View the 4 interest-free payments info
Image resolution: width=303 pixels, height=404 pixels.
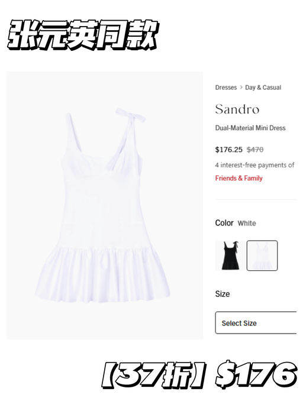click(255, 165)
